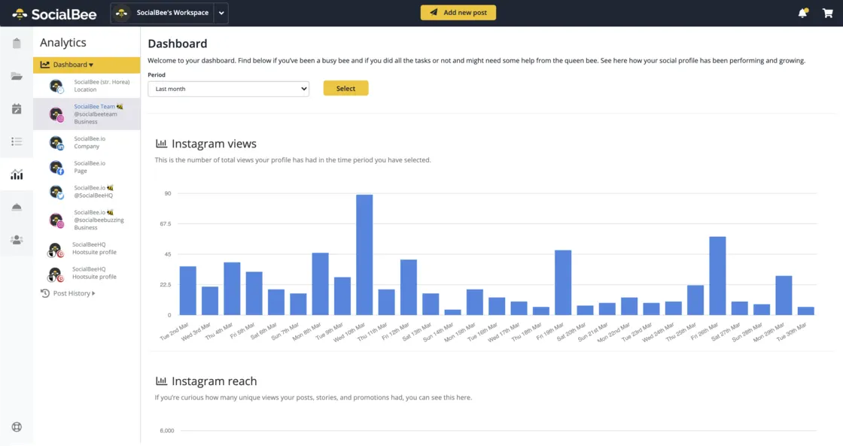This screenshot has width=843, height=446.
Task: Click the Dashboard line-chart icon in the sidebar
Action: point(45,65)
